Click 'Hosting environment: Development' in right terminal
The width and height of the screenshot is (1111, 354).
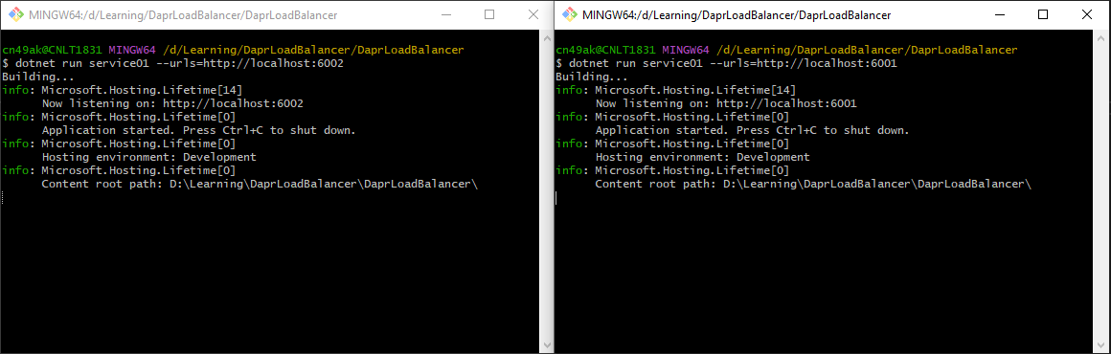702,157
